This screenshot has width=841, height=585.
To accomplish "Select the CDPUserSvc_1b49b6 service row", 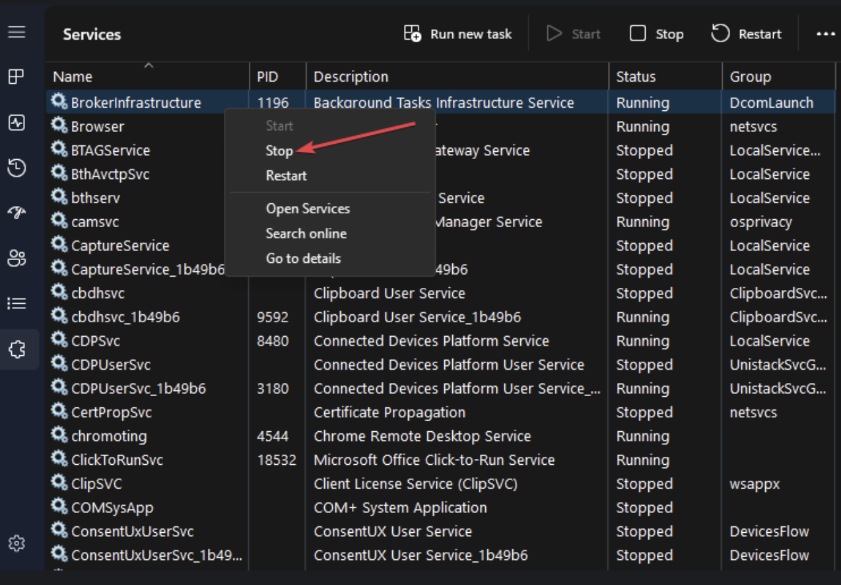I will pos(441,388).
